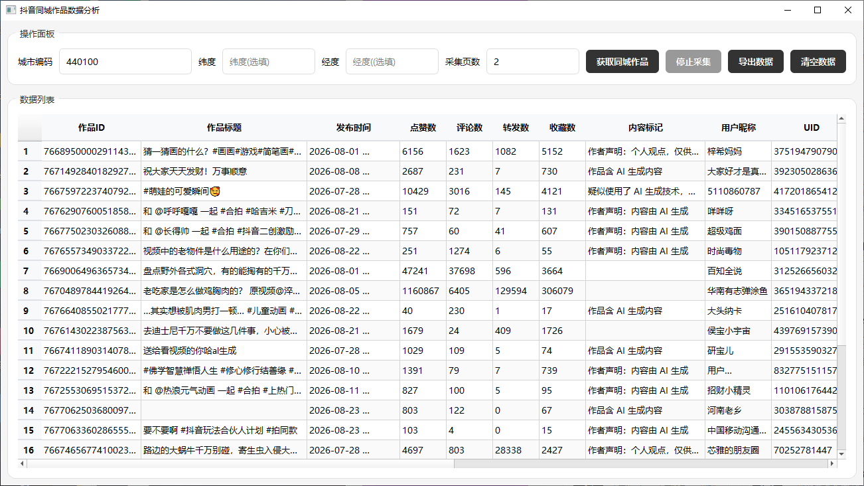Click the 导出数据 button
This screenshot has height=486, width=864.
click(x=756, y=62)
